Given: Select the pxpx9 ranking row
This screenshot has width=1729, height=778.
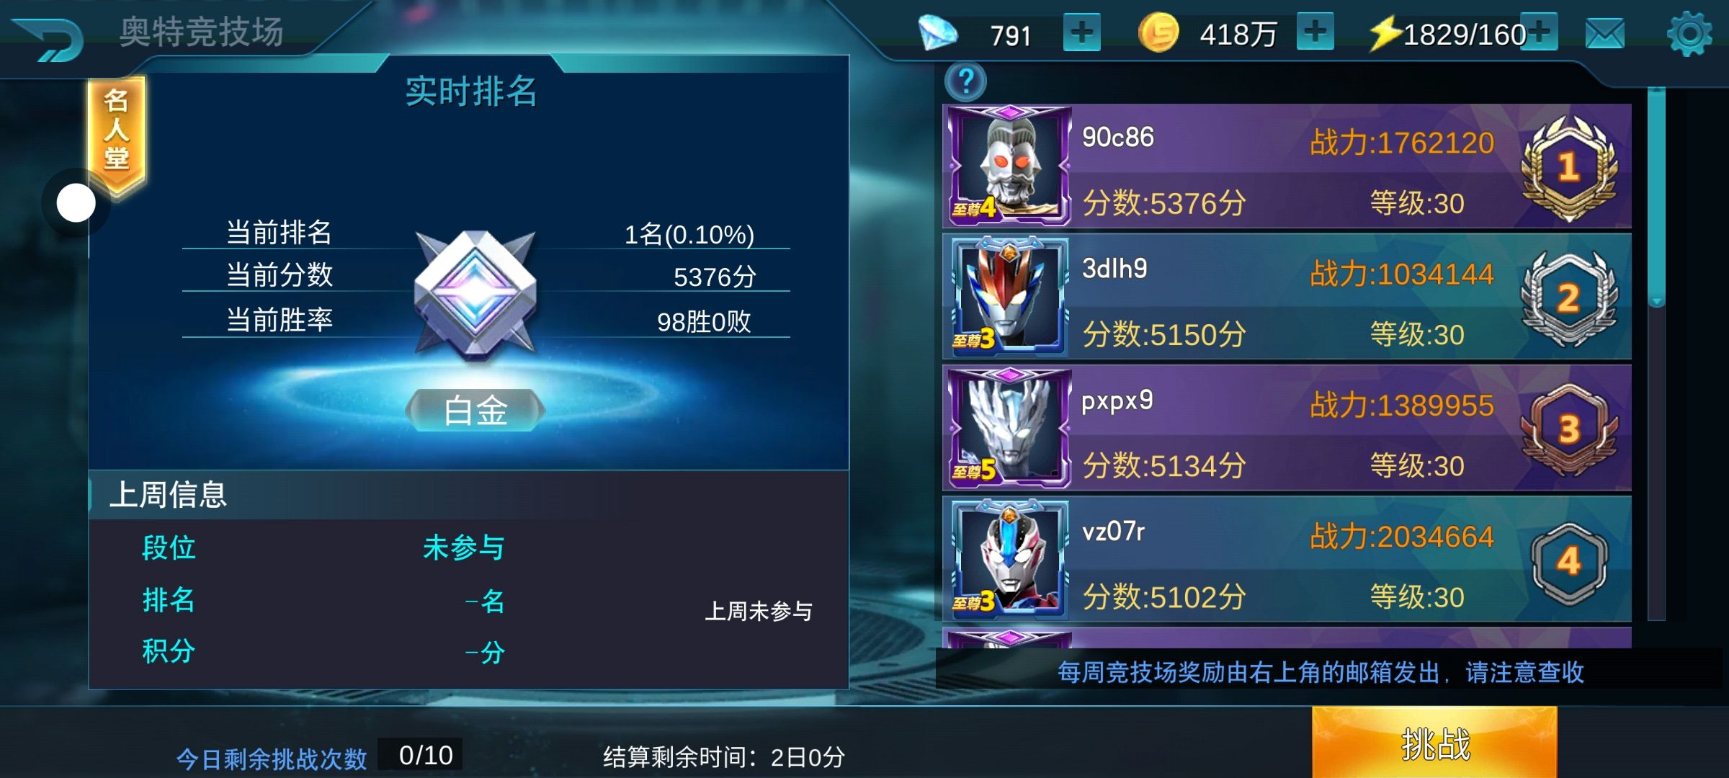Looking at the screenshot, I should 1287,429.
